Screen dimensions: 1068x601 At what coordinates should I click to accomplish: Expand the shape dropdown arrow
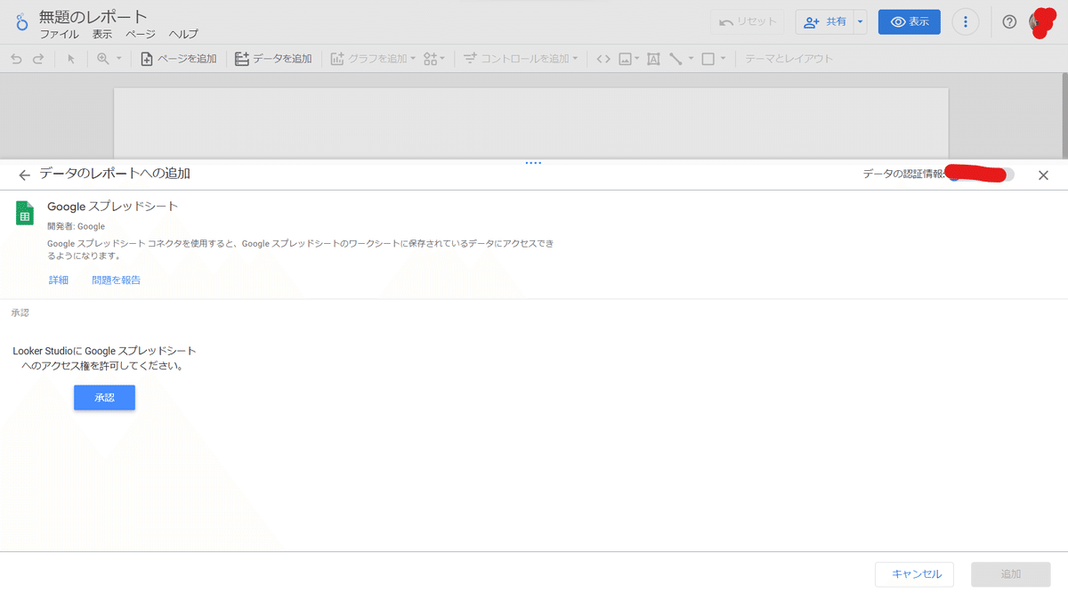pyautogui.click(x=724, y=59)
